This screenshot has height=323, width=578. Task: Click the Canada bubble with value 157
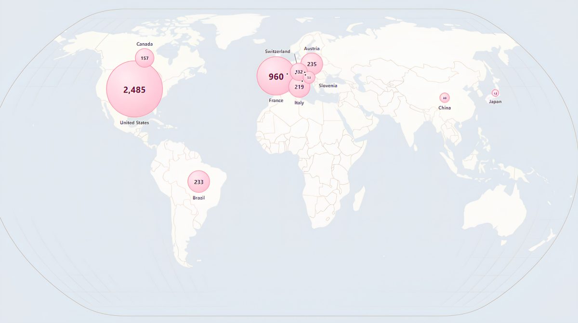(x=144, y=58)
